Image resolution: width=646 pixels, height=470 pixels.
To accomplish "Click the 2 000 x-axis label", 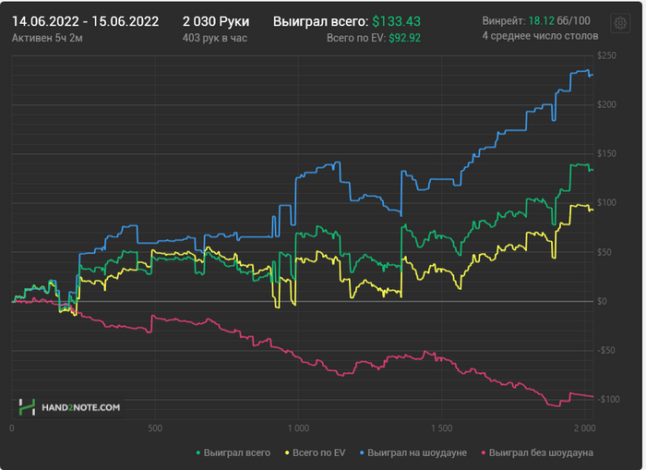I will [585, 428].
